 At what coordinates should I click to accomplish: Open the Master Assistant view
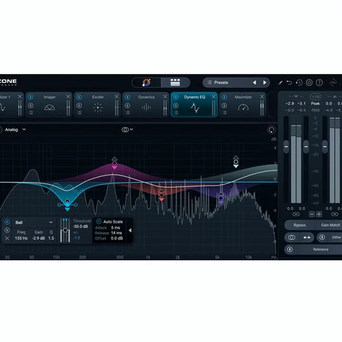click(x=146, y=83)
